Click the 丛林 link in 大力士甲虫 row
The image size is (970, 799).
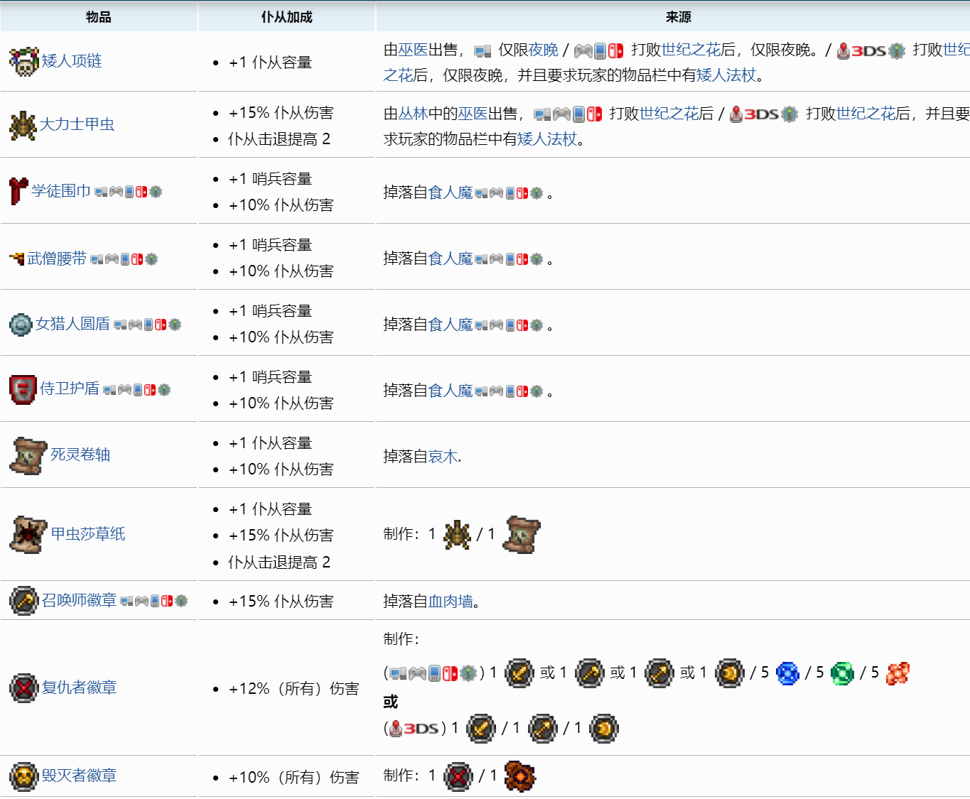(x=412, y=114)
